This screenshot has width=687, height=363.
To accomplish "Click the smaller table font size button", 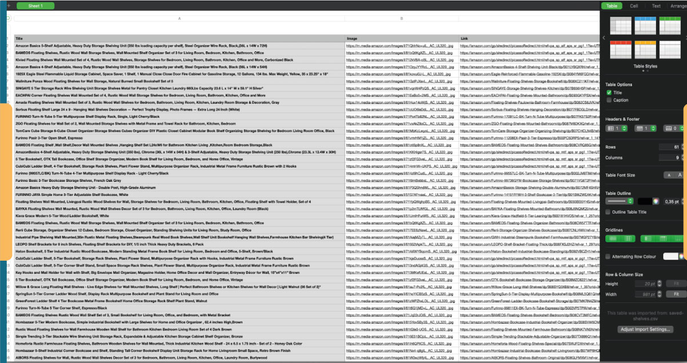I will 669,175.
